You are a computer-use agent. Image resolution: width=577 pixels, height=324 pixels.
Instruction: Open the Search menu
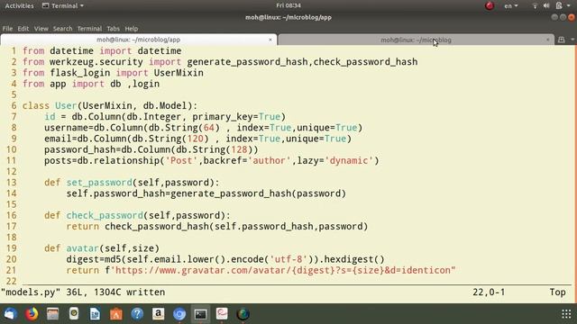[62, 29]
